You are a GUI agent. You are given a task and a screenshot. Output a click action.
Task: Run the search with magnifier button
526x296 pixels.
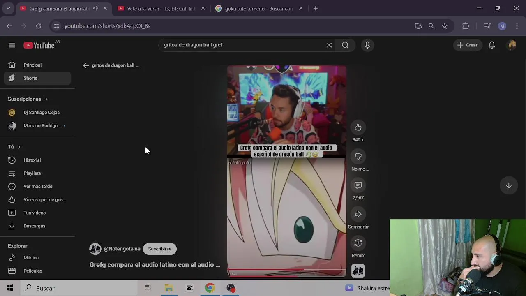[x=345, y=45]
